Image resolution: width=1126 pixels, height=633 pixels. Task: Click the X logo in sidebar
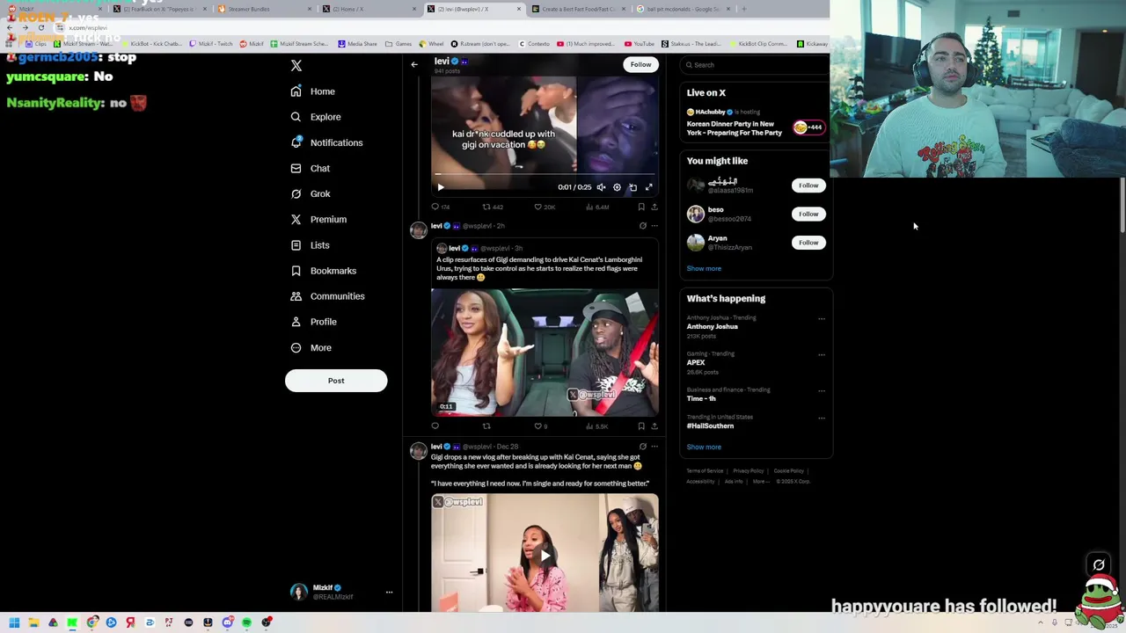click(296, 66)
